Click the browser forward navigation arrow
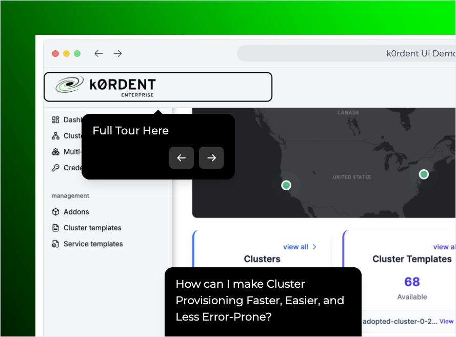Image resolution: width=456 pixels, height=337 pixels. [117, 53]
